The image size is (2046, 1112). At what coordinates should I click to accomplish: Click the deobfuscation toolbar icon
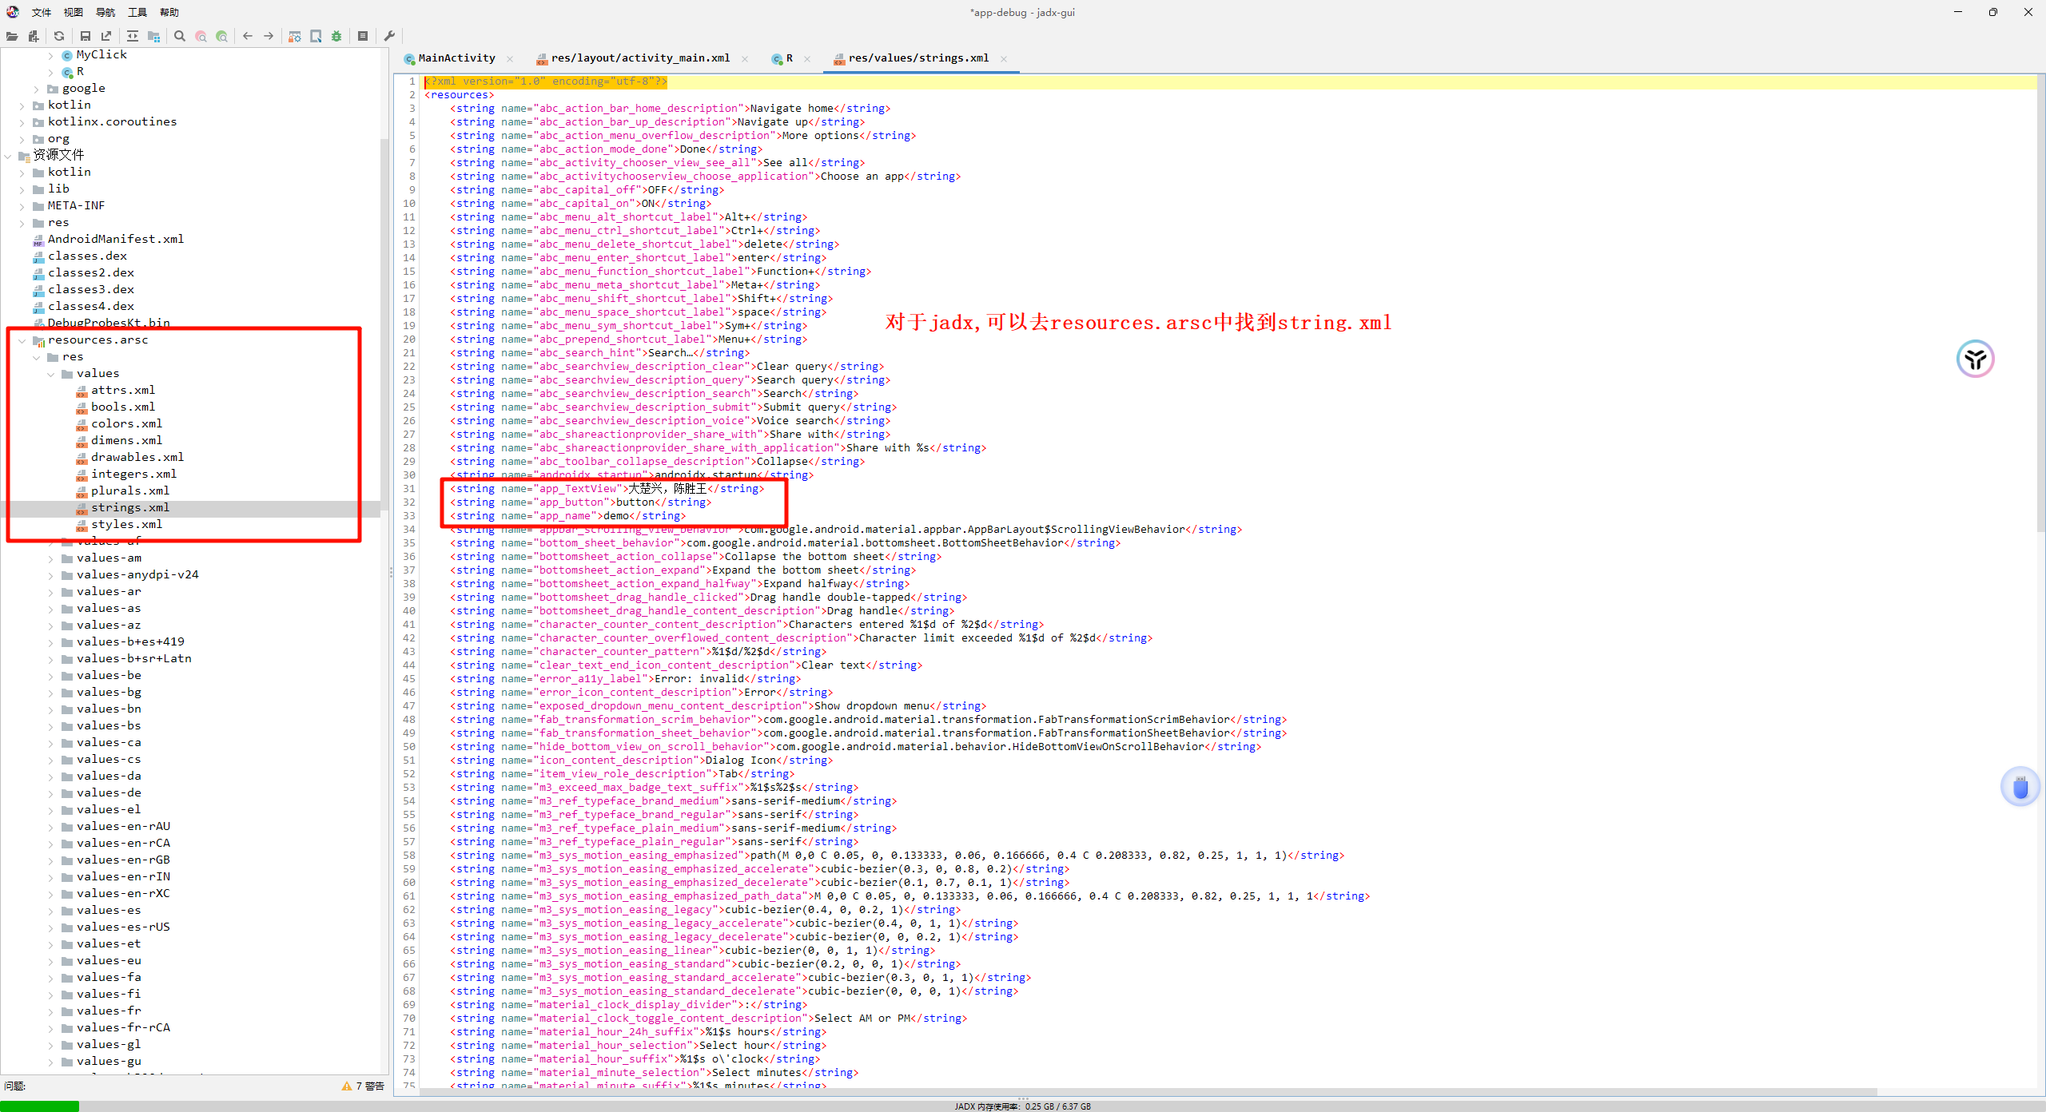coord(295,36)
